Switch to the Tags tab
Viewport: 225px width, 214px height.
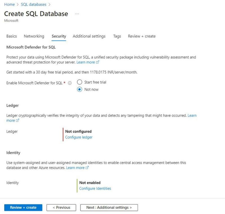click(x=117, y=36)
